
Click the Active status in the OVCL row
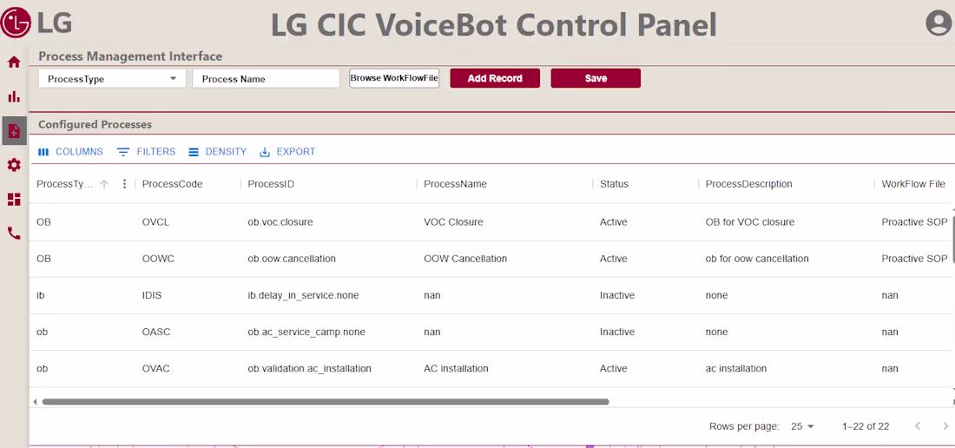tap(613, 222)
